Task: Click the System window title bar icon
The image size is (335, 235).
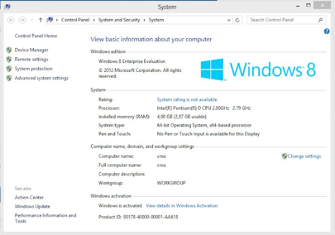Action: coord(7,7)
